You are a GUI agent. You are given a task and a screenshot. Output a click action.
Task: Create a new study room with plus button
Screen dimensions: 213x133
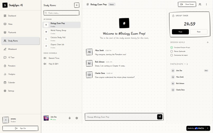point(77,5)
